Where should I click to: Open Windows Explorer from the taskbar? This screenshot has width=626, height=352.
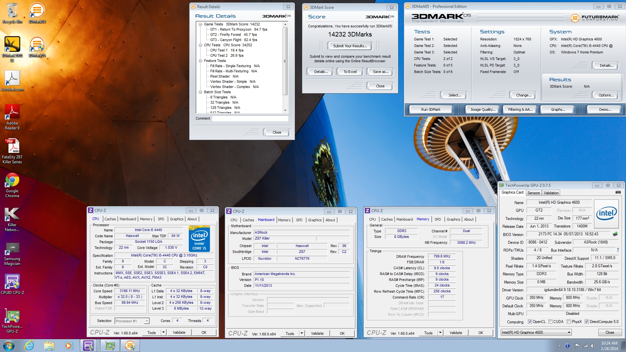[49, 345]
